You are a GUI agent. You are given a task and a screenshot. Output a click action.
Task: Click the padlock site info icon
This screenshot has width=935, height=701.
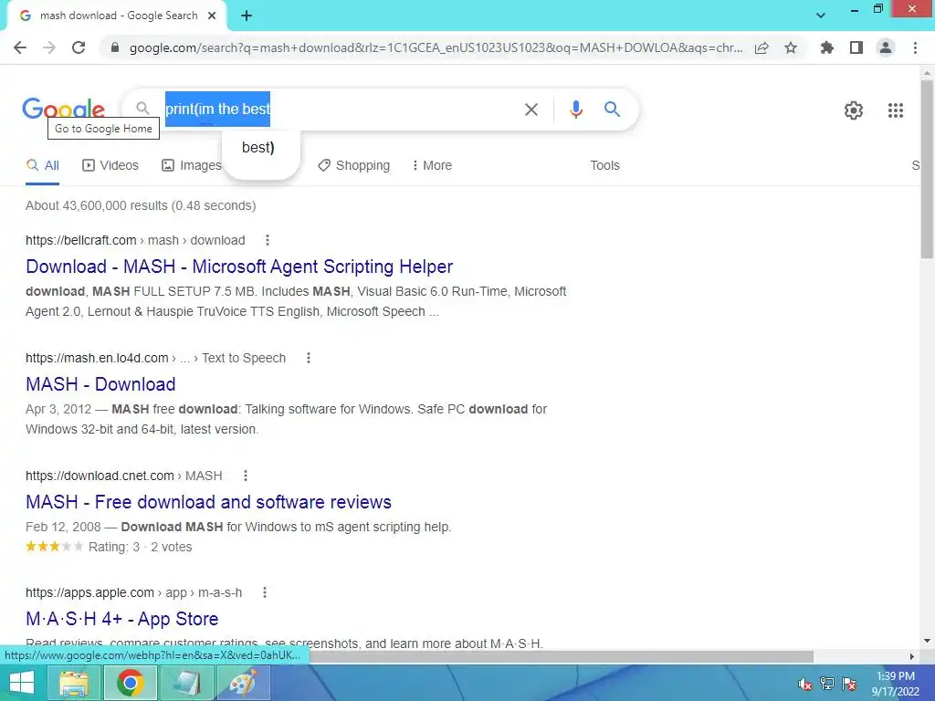115,47
